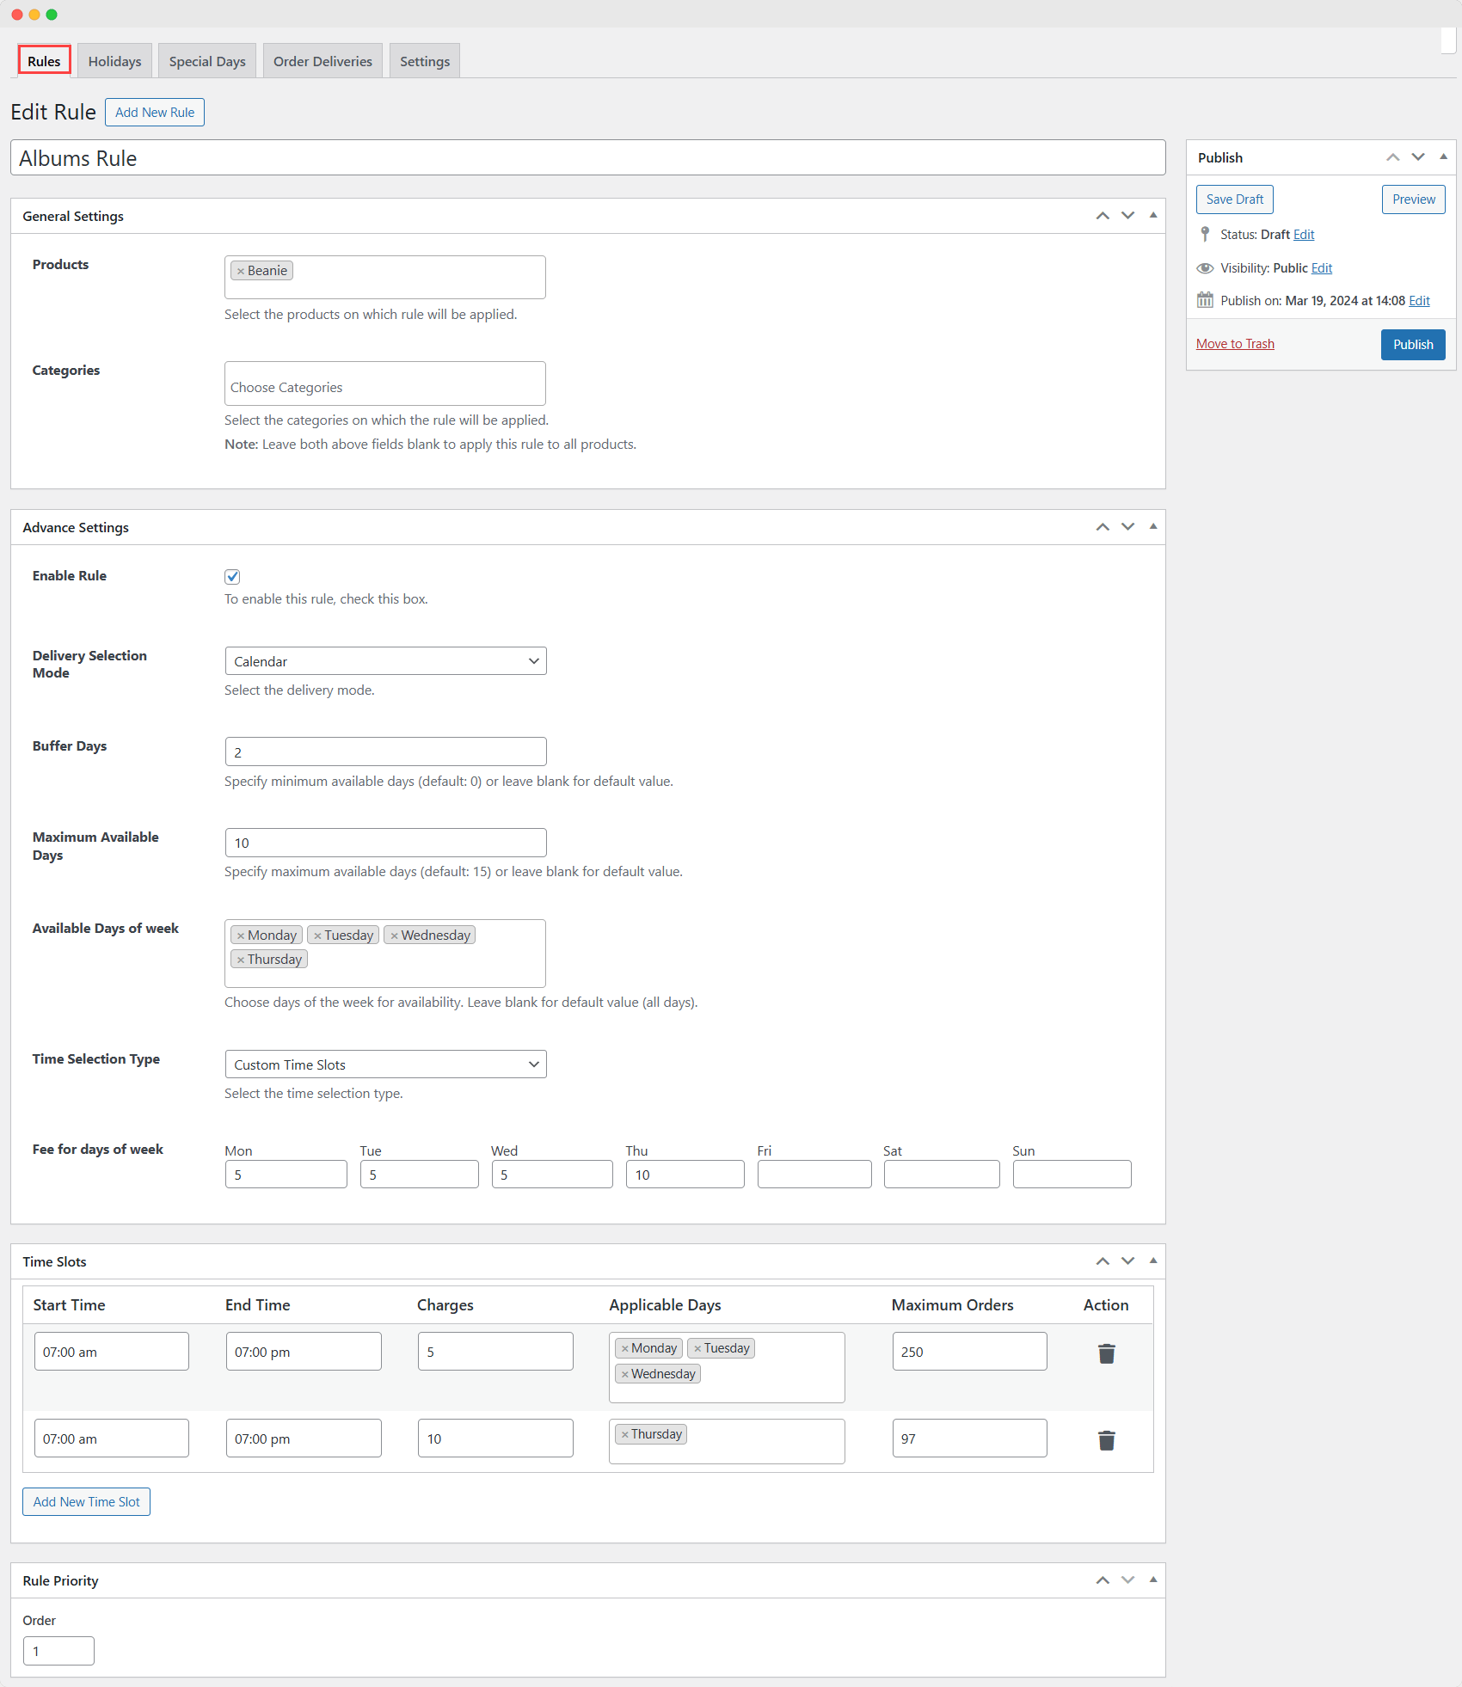
Task: Remove Tuesday from Available Days of week
Action: (x=317, y=935)
